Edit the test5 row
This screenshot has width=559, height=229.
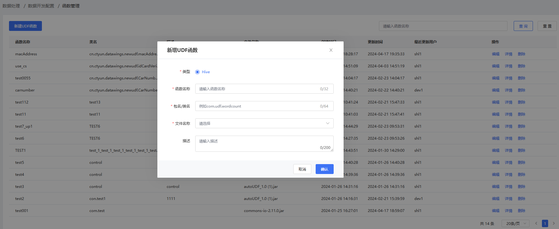click(x=496, y=163)
